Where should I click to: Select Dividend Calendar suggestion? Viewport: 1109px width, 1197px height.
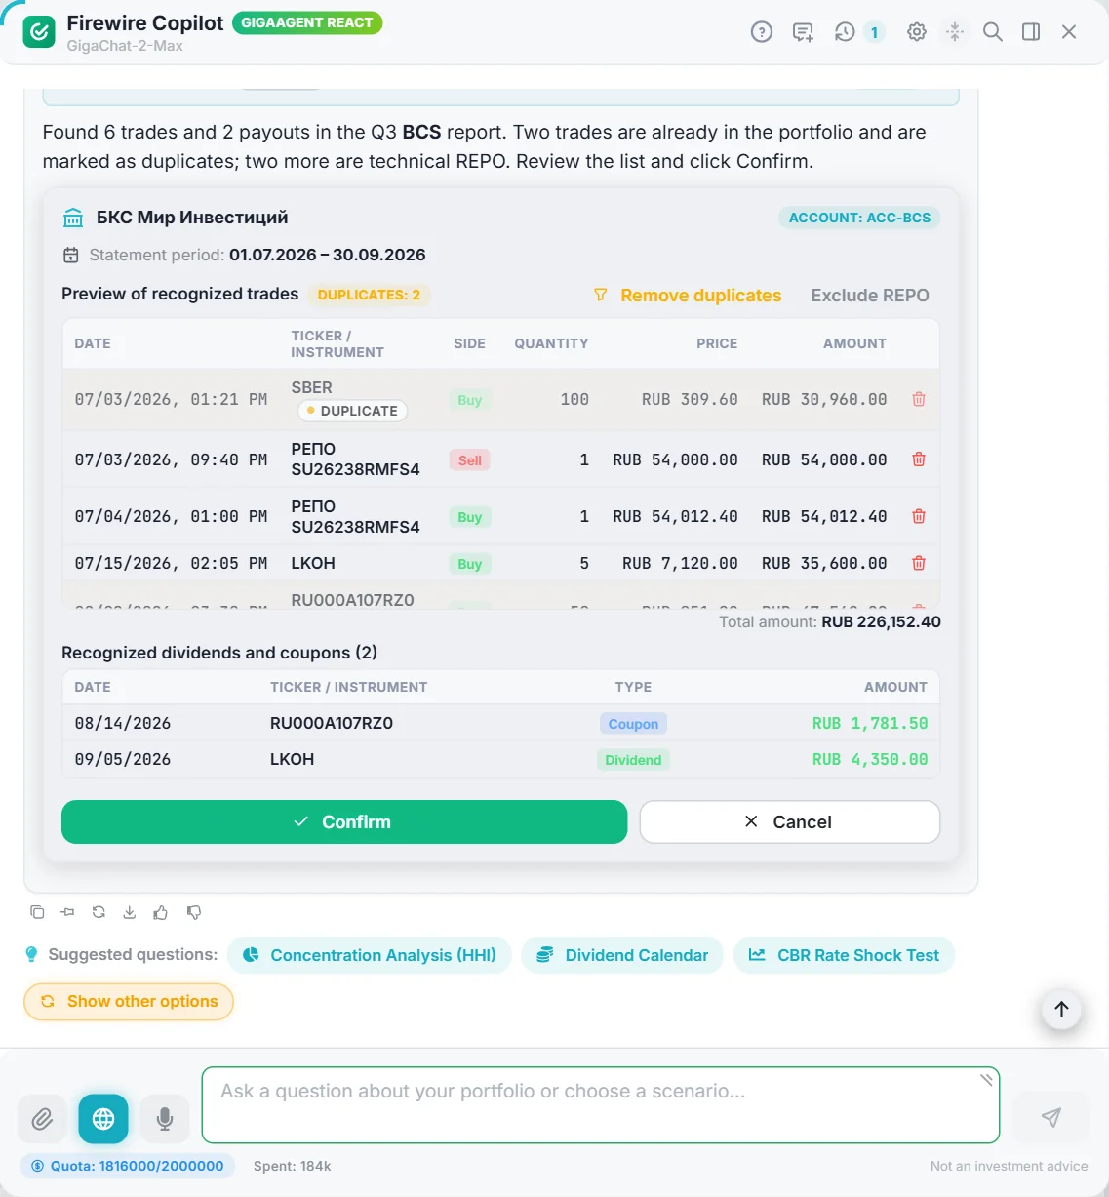(622, 955)
